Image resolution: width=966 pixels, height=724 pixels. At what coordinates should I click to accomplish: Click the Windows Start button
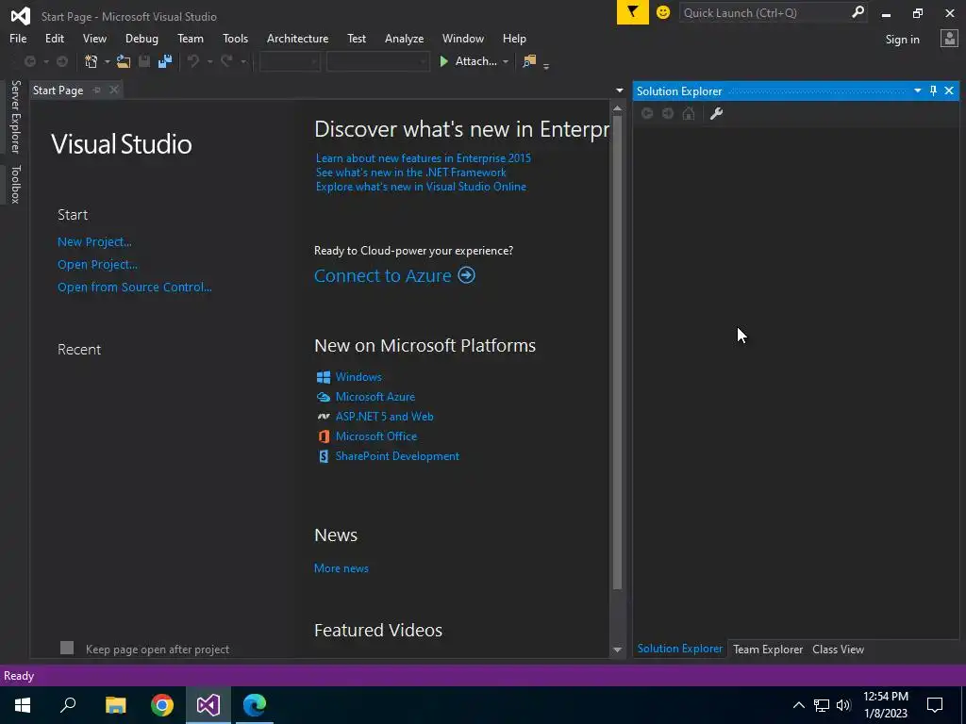[x=23, y=705]
